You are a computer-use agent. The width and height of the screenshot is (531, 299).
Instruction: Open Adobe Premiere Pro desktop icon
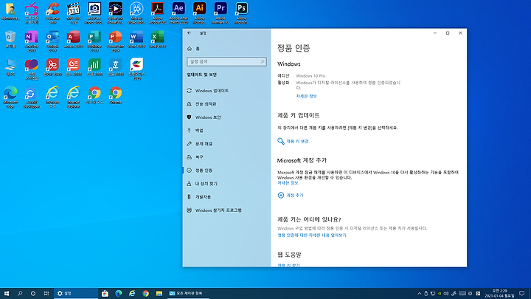coord(221,13)
